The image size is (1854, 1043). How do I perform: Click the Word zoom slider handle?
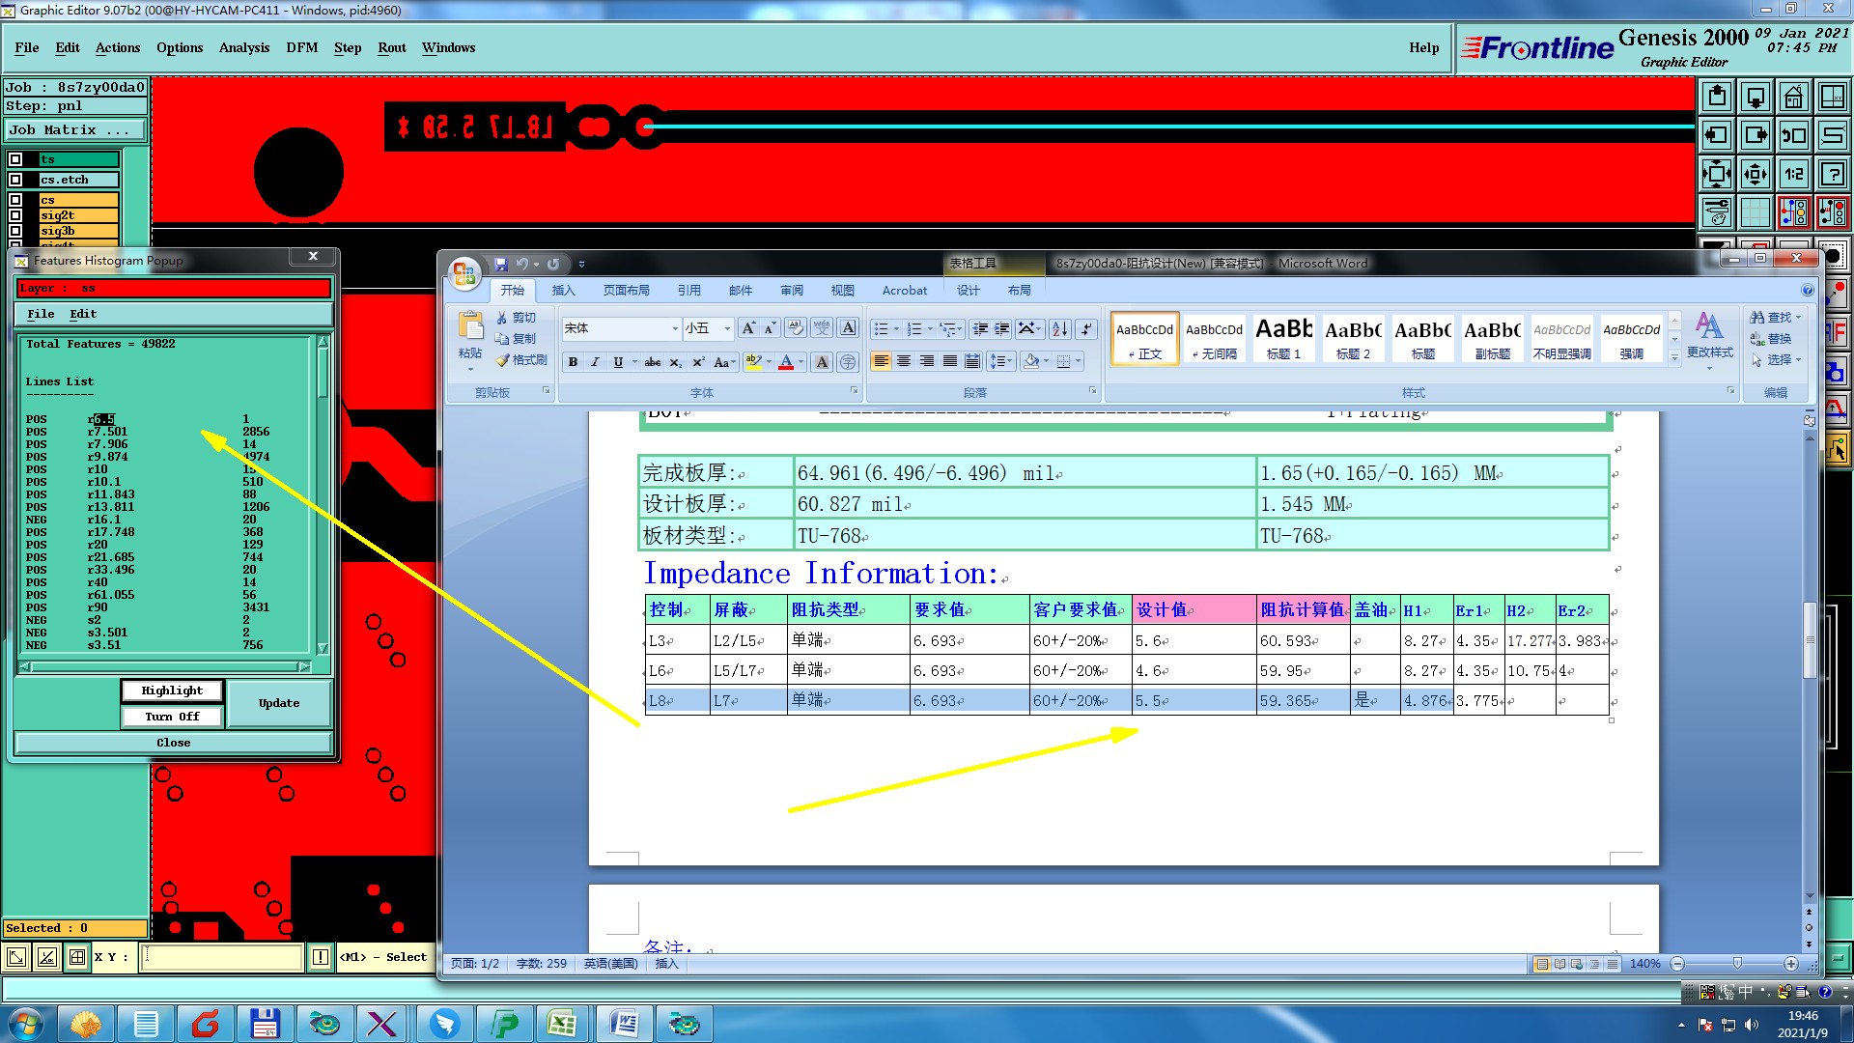pos(1737,964)
